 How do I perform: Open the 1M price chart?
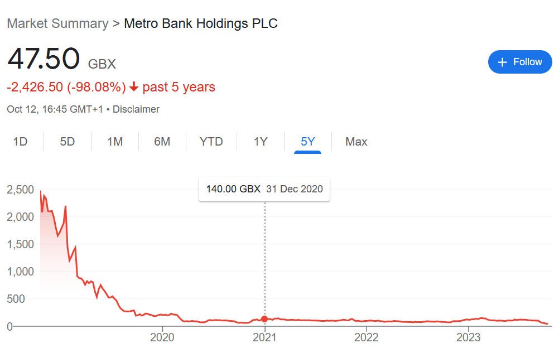[114, 142]
